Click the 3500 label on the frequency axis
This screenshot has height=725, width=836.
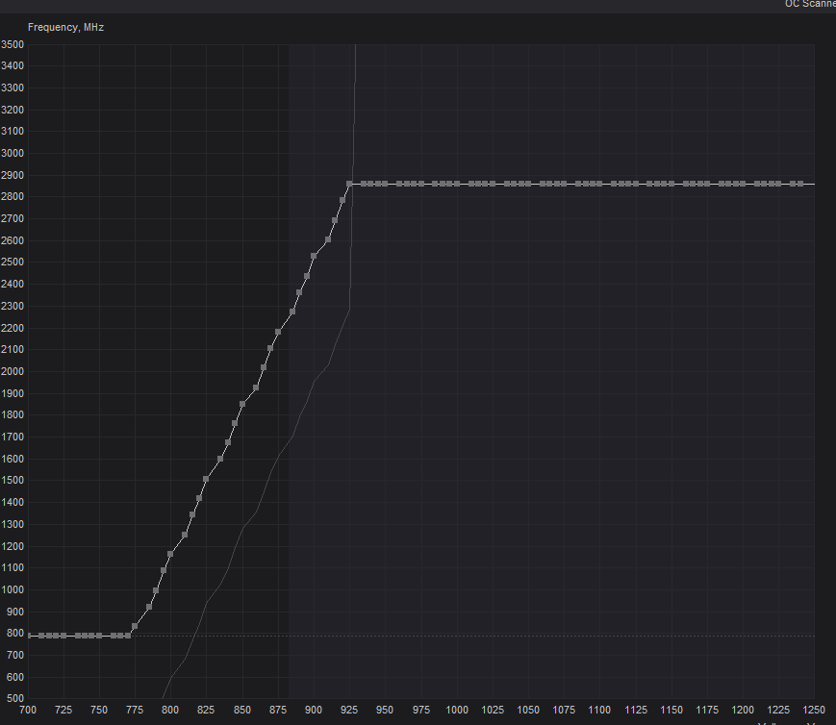[x=13, y=44]
